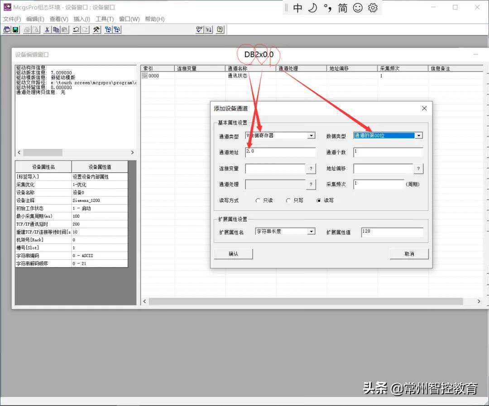Select the 读写 radio button
The image size is (489, 406).
point(319,201)
